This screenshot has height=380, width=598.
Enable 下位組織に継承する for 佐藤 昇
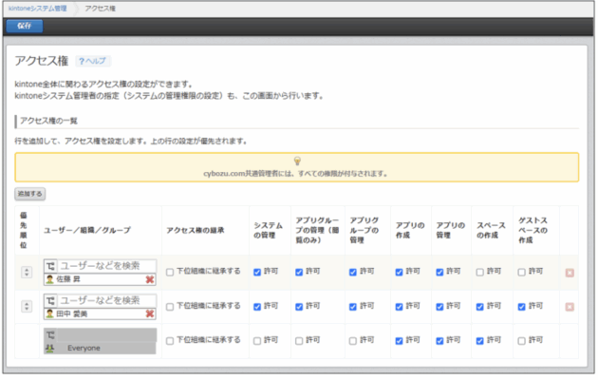170,272
